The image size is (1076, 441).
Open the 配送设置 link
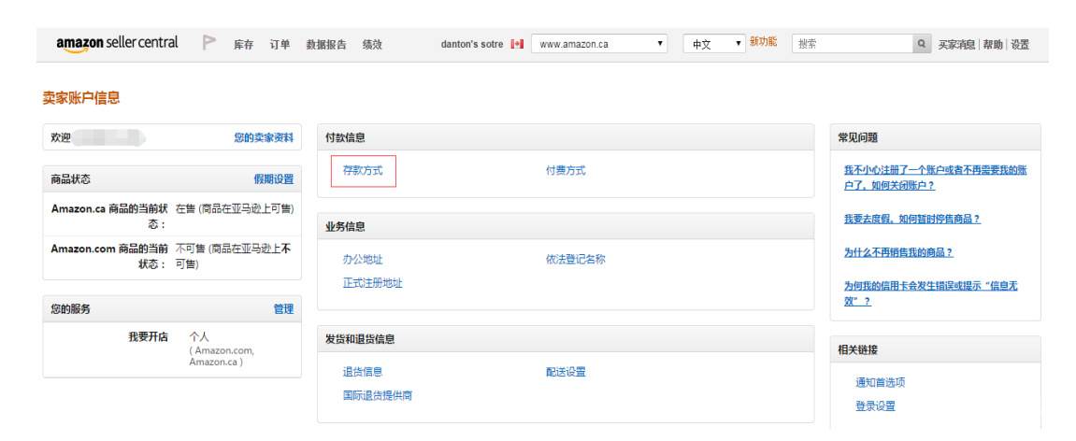pyautogui.click(x=567, y=372)
